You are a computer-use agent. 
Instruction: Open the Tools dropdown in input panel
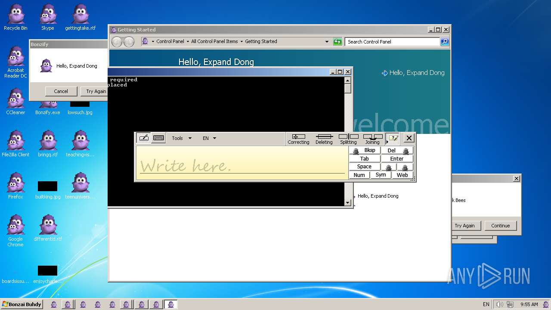(182, 138)
